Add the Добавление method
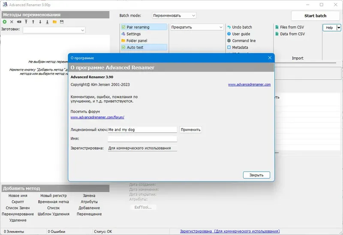Image resolution: width=343 pixels, height=235 pixels. [89, 208]
